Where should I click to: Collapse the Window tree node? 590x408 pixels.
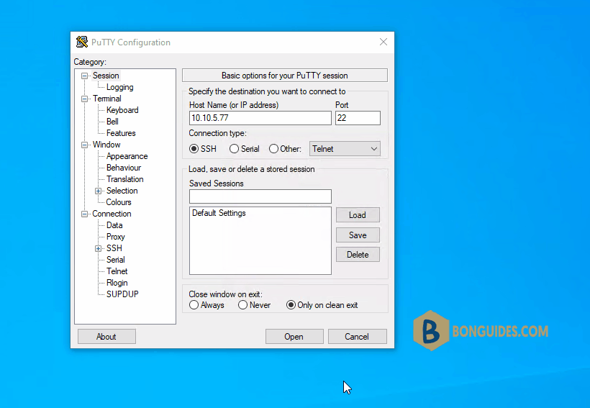85,145
